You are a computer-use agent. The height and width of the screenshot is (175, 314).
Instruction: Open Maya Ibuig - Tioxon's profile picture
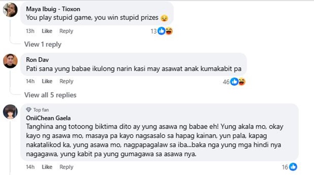point(10,10)
